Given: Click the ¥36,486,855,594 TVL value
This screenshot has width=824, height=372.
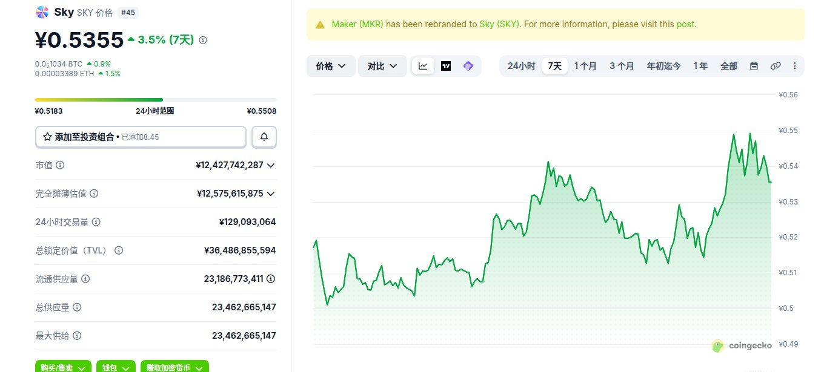Looking at the screenshot, I should point(240,250).
